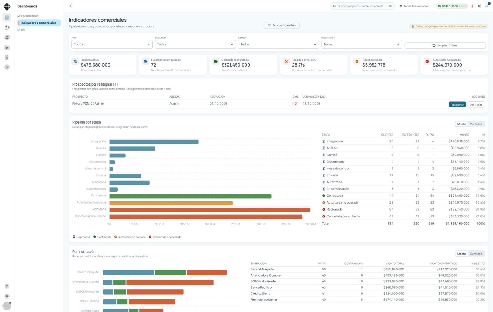493x312 pixels.
Task: Open the clock icon in the sidebar rail
Action: [7, 67]
